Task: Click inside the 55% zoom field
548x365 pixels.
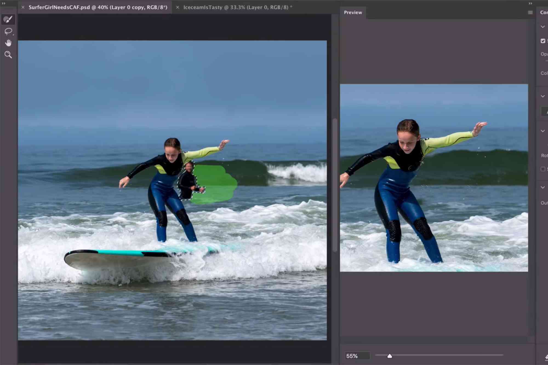Action: (x=358, y=356)
